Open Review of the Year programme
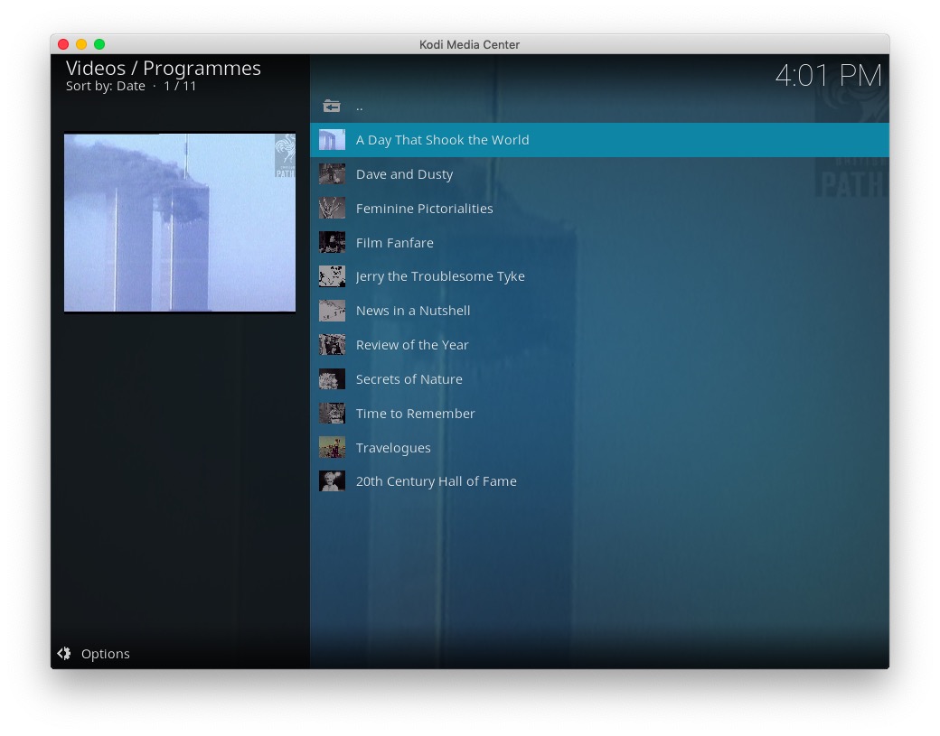Screen dimensions: 940x736 (x=412, y=345)
